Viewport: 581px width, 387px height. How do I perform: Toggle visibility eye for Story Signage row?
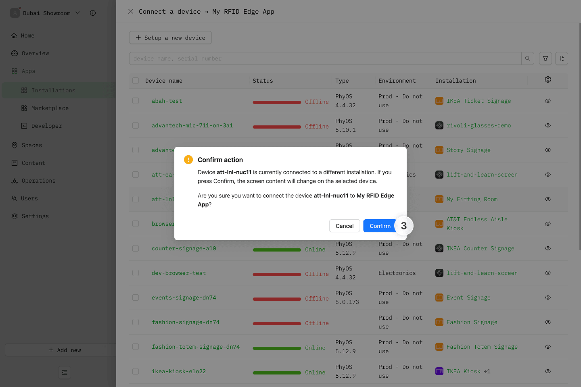click(548, 150)
